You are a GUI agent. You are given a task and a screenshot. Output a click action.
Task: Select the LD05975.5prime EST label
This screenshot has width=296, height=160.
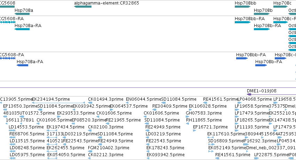(27, 155)
